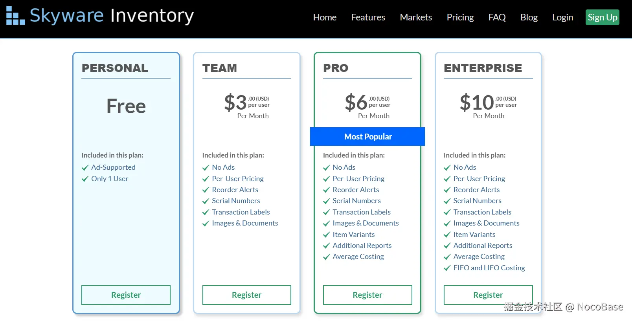The width and height of the screenshot is (632, 321).
Task: Visit the Blog page
Action: tap(529, 17)
